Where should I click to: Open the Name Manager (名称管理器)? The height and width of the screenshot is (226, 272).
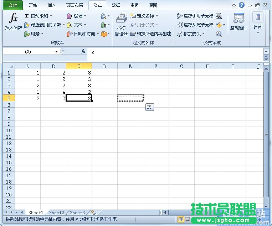click(121, 25)
